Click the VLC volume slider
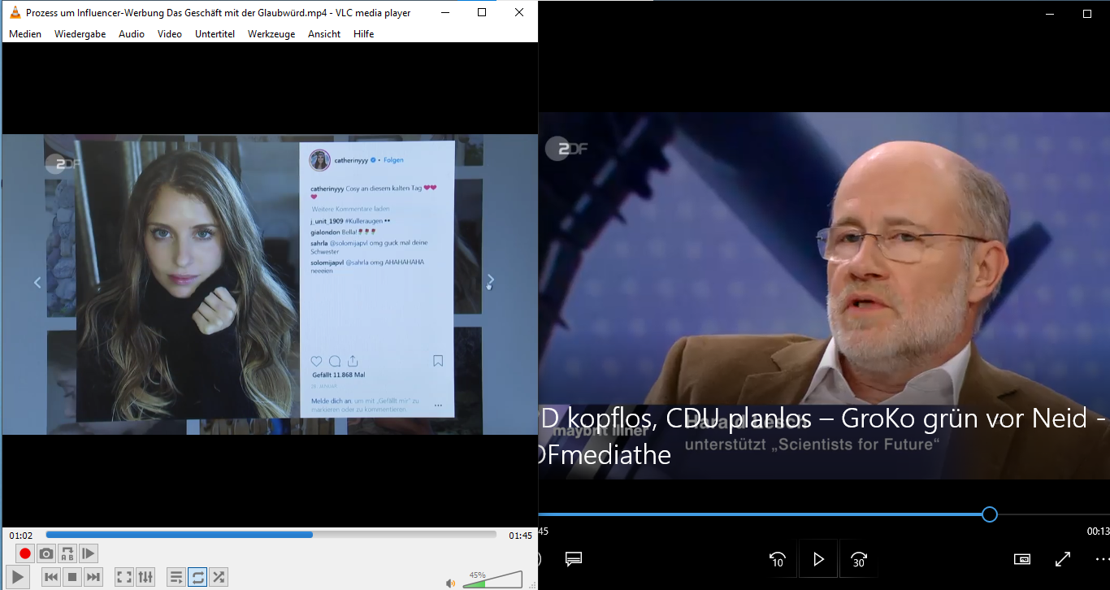 coord(492,580)
